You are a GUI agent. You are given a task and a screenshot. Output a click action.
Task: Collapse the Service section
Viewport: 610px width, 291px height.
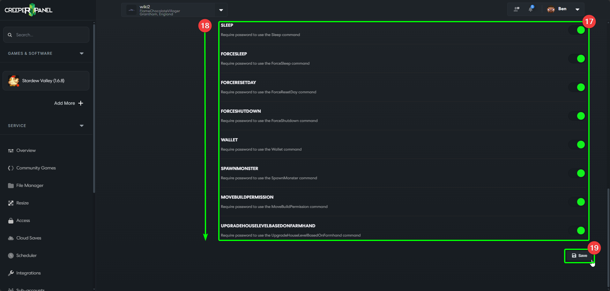[81, 126]
